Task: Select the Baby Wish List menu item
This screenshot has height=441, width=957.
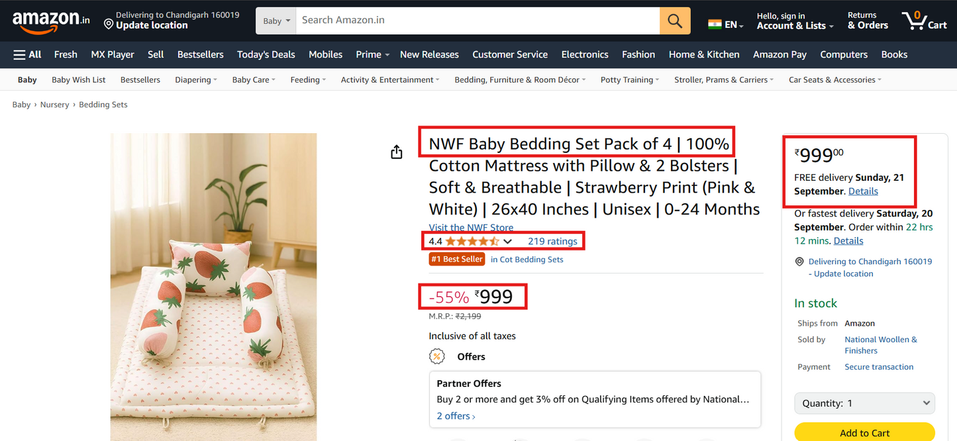Action: tap(78, 79)
